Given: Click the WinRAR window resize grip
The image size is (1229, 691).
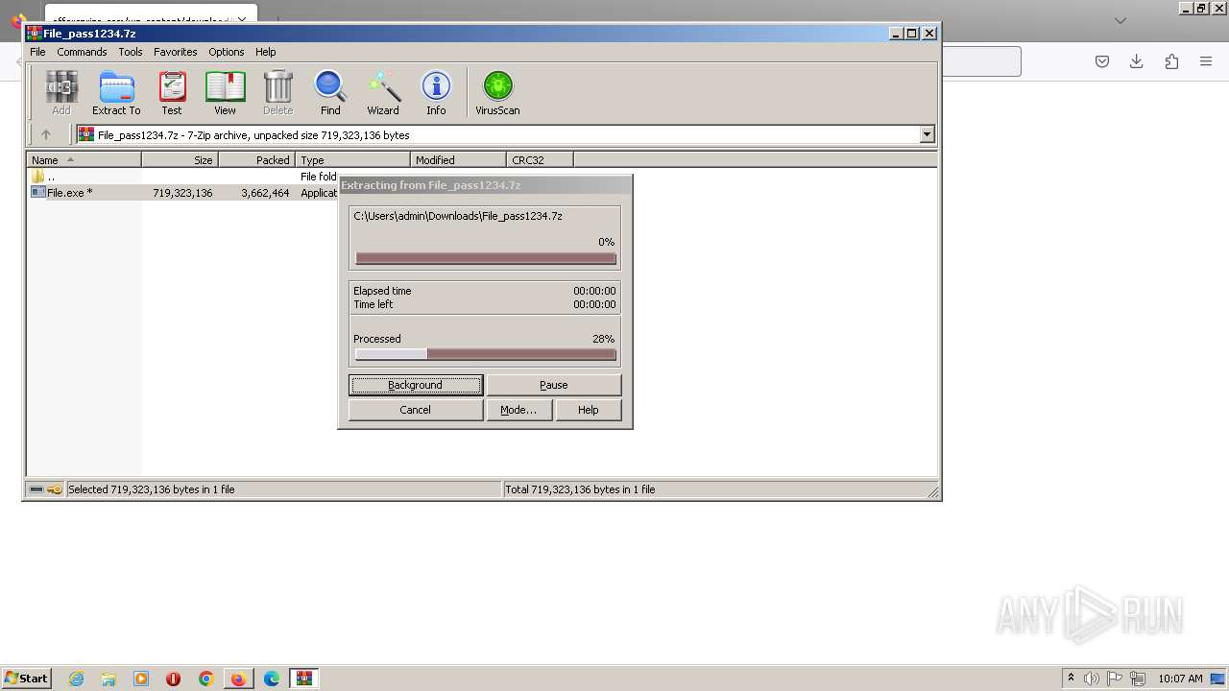Looking at the screenshot, I should coord(932,491).
